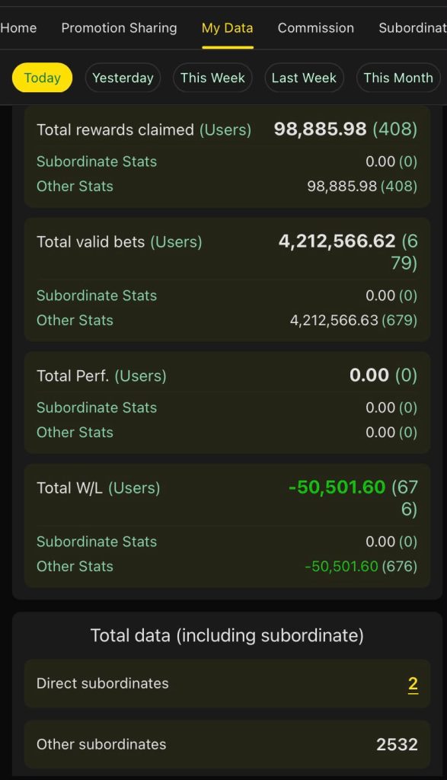This screenshot has width=447, height=780.
Task: Open Other Stats under Total W/L
Action: (75, 566)
